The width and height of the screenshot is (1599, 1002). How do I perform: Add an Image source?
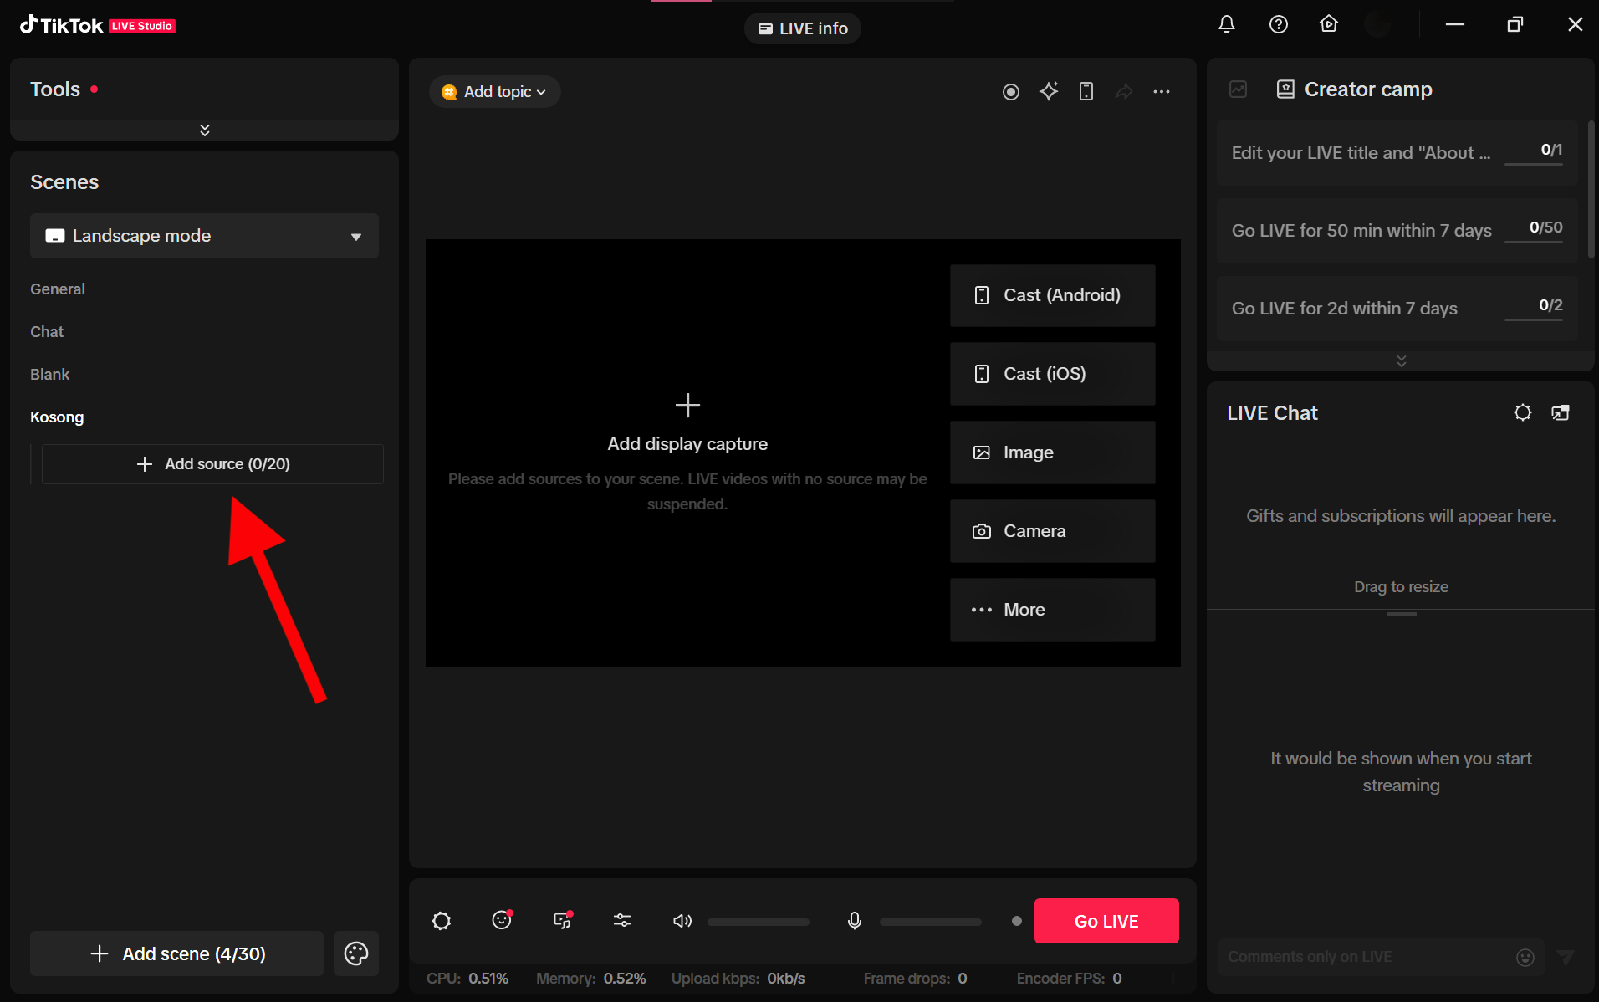[1052, 452]
